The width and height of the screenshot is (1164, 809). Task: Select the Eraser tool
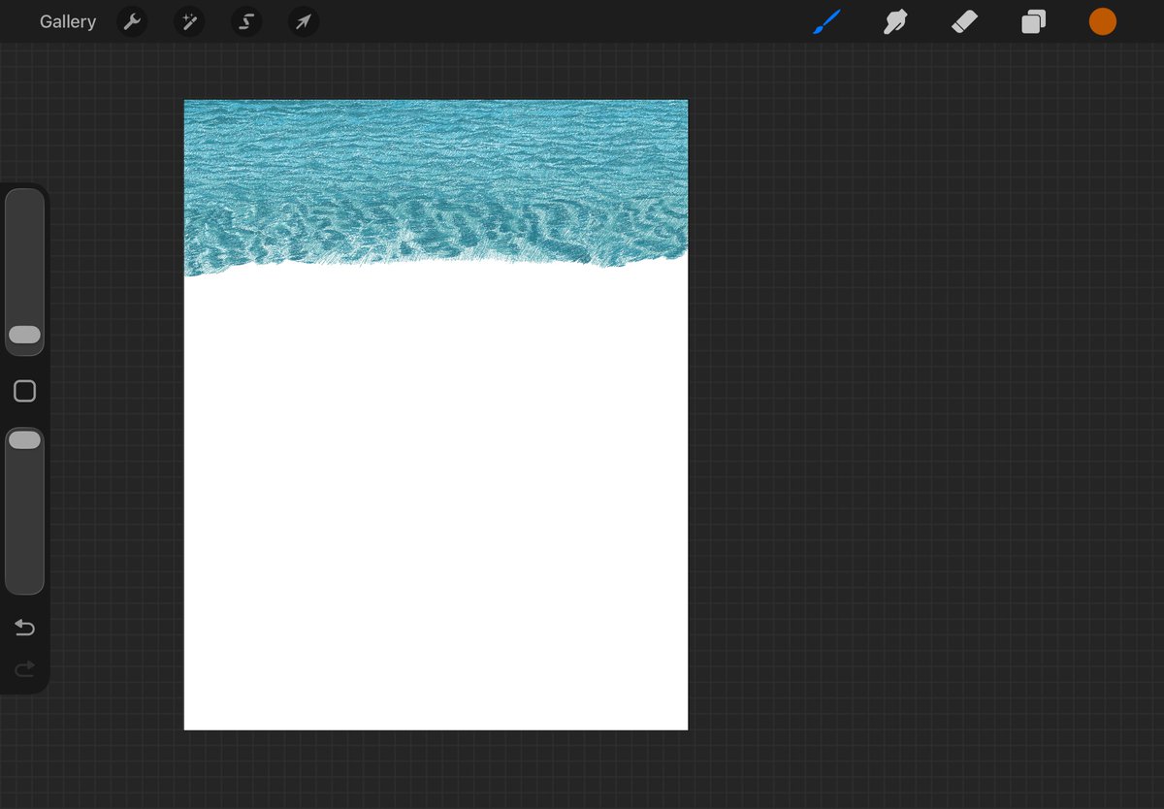tap(965, 21)
